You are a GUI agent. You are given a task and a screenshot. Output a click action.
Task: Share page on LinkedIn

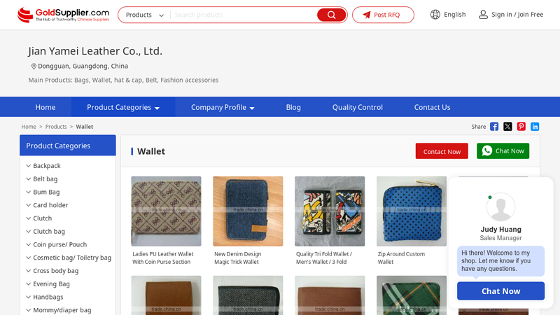535,127
